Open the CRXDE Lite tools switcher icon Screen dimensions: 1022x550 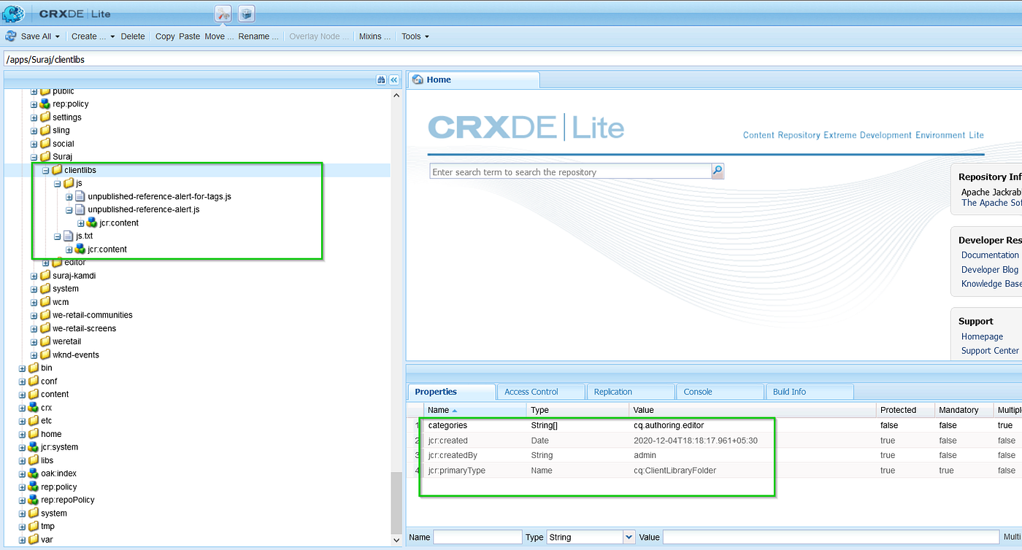pos(223,13)
